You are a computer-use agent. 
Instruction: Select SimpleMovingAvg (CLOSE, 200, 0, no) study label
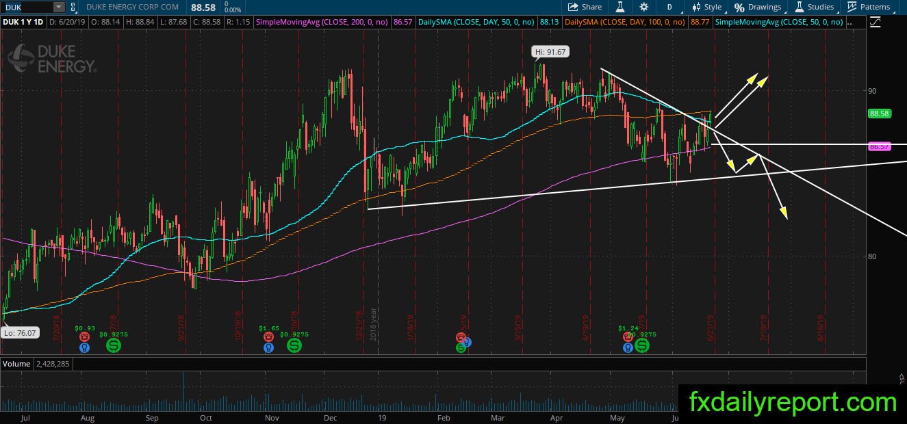pyautogui.click(x=322, y=23)
